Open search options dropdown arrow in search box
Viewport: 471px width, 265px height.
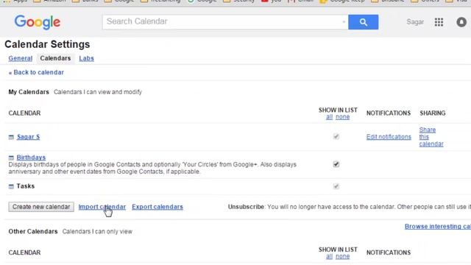click(344, 21)
